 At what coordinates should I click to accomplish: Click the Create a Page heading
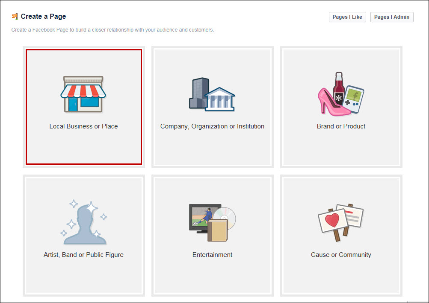[x=43, y=16]
